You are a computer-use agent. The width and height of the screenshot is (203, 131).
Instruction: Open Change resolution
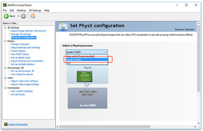20,44
